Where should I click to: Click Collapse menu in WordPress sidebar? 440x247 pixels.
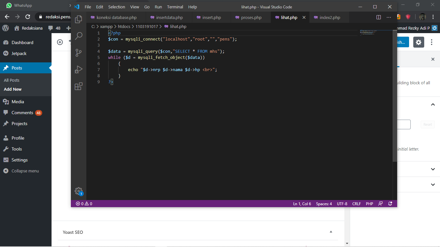click(x=25, y=171)
